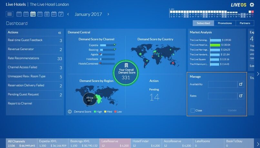
Task: Switch to the Promotions tab
Action: [x=225, y=23]
